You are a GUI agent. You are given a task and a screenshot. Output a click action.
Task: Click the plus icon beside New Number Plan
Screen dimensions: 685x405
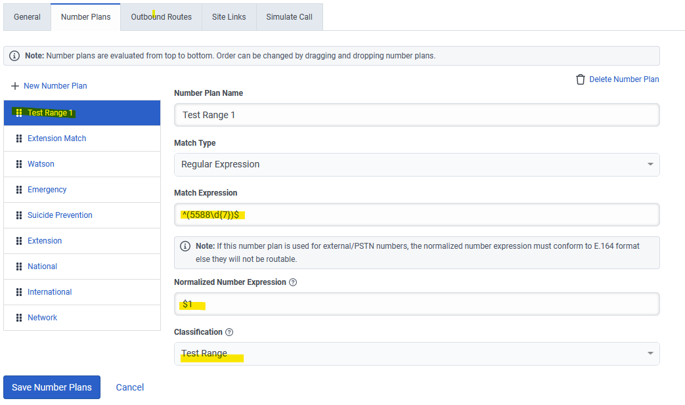point(14,85)
